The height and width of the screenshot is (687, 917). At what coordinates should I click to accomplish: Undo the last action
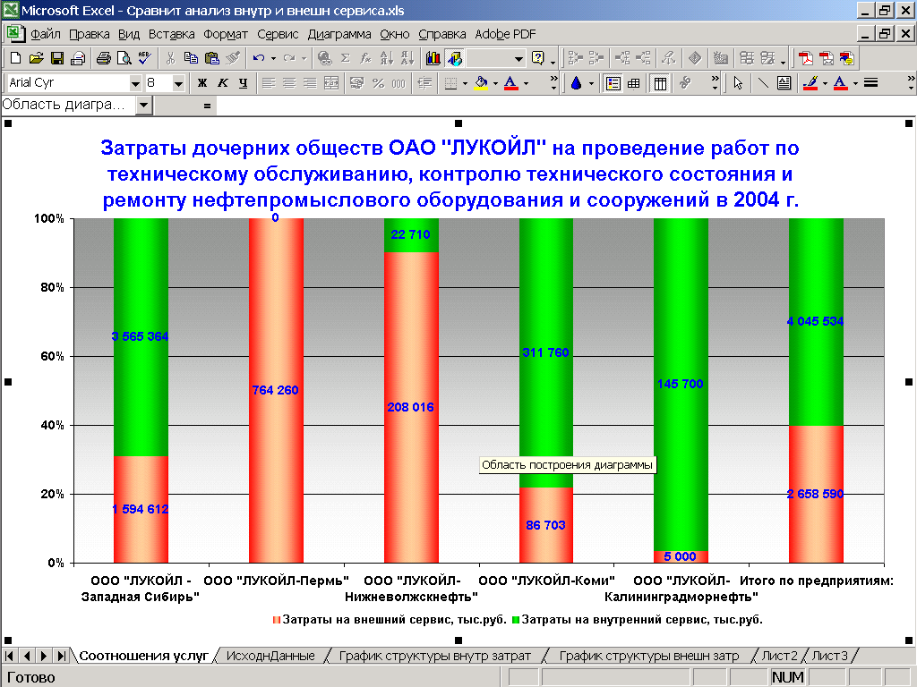pyautogui.click(x=259, y=58)
